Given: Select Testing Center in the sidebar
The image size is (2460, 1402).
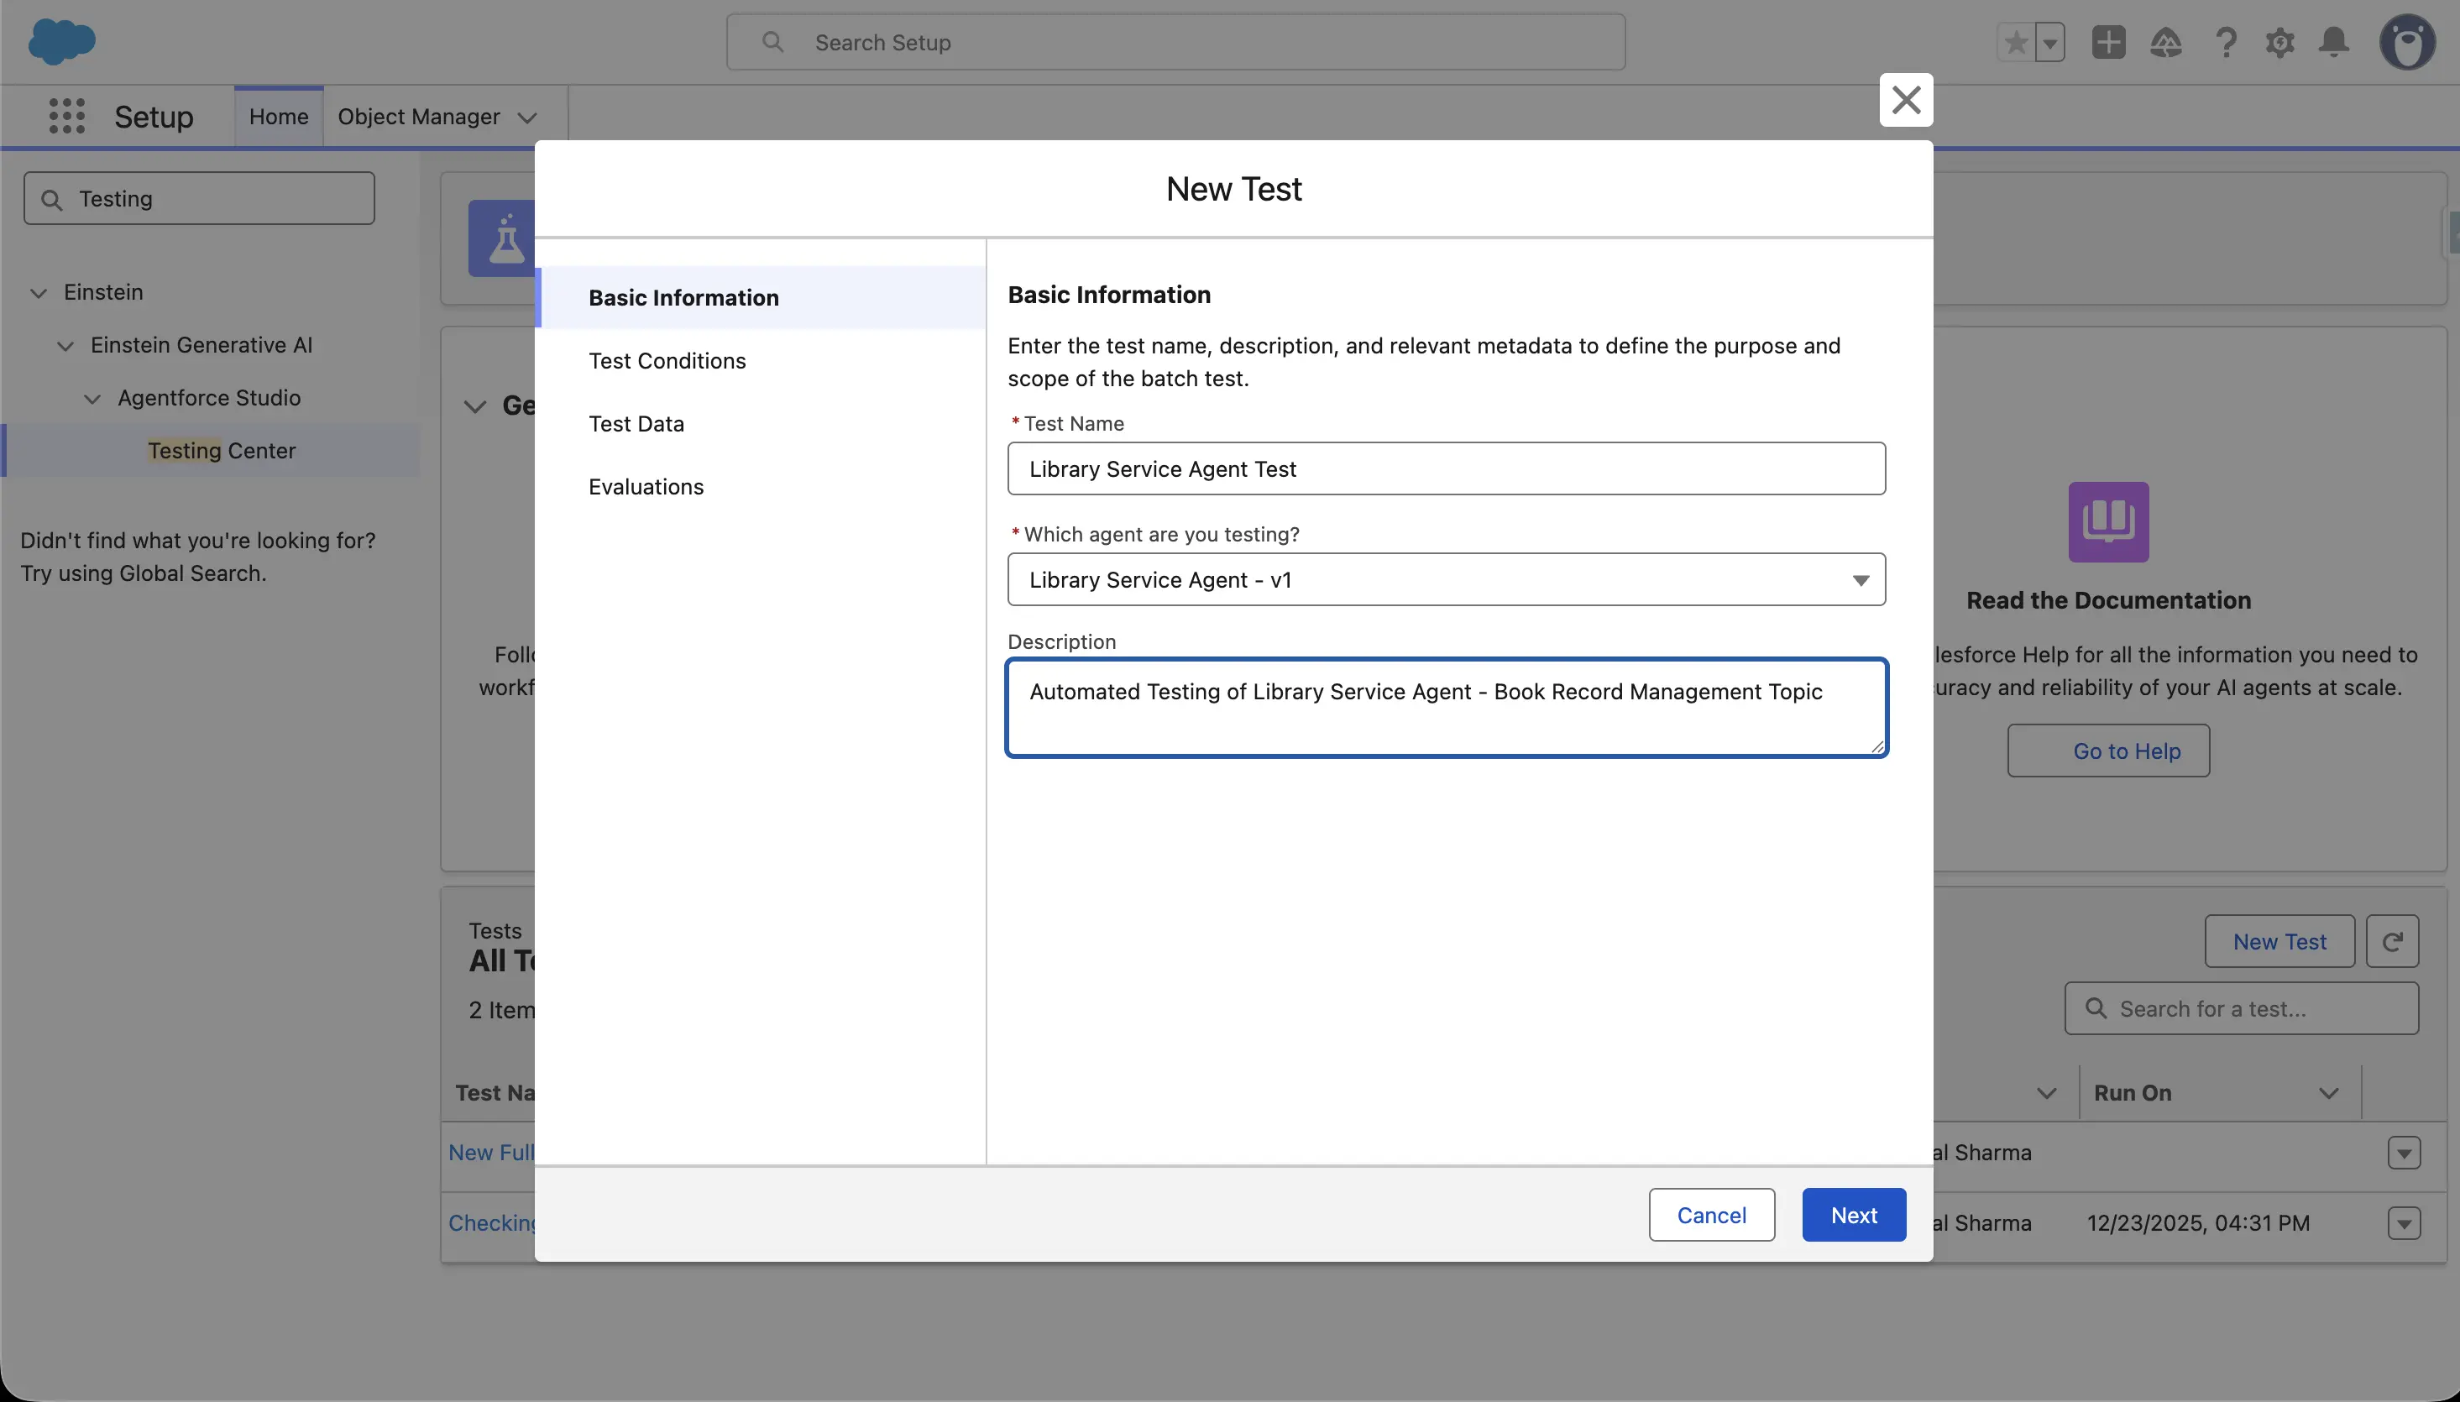Looking at the screenshot, I should pos(222,451).
